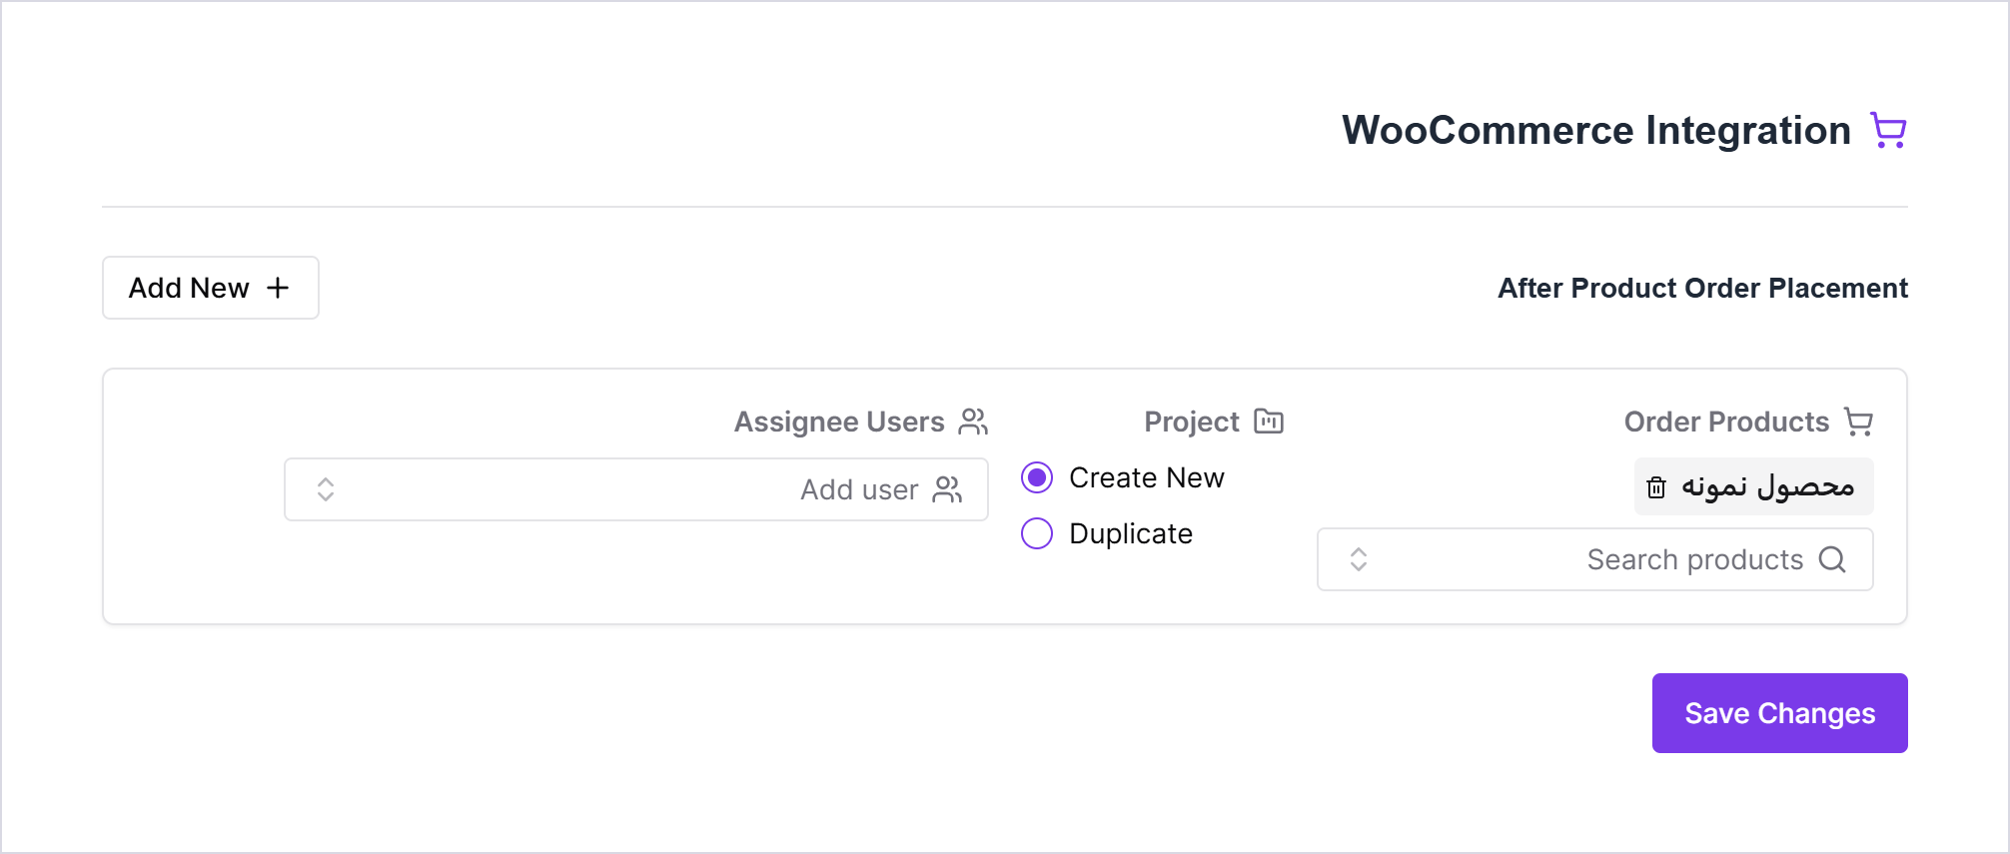Click the Add New button

click(211, 288)
